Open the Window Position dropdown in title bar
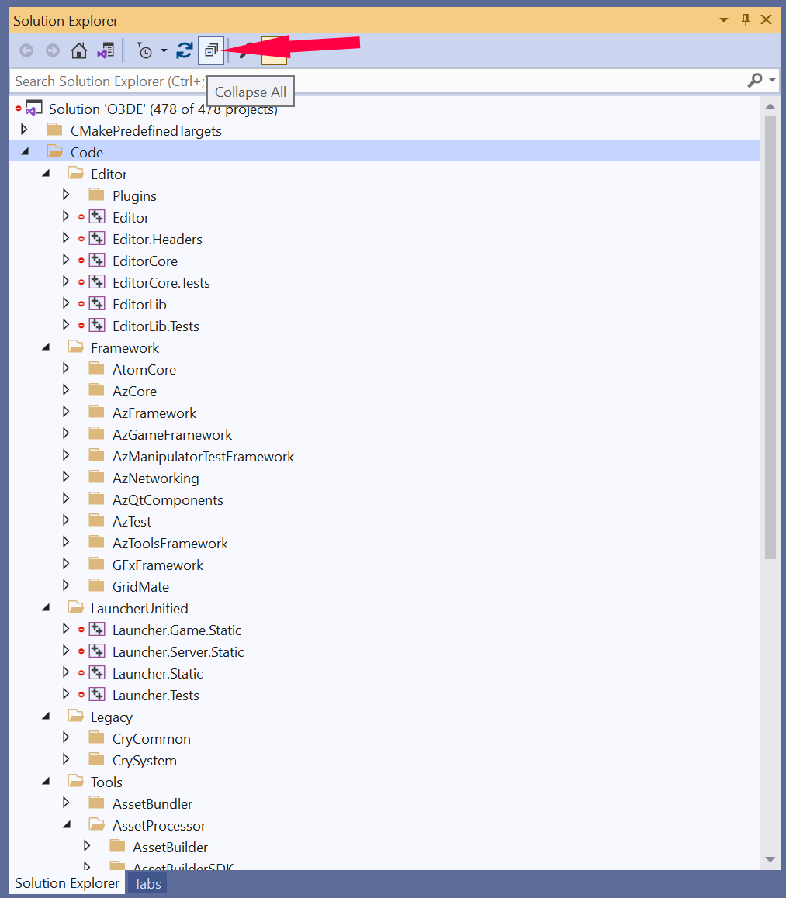786x898 pixels. tap(724, 20)
